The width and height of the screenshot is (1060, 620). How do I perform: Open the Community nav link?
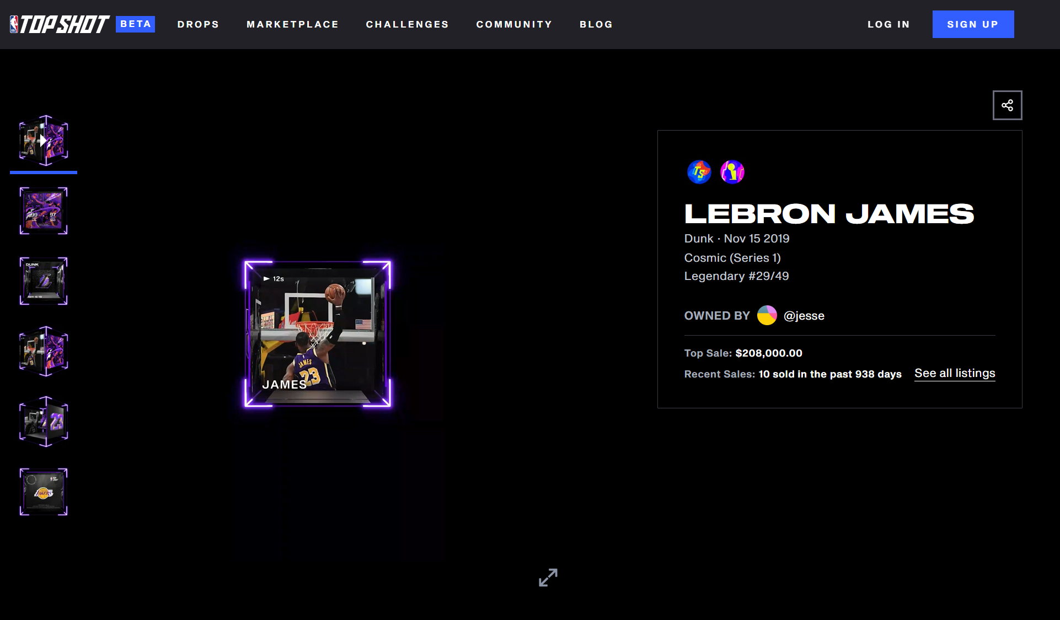tap(514, 24)
